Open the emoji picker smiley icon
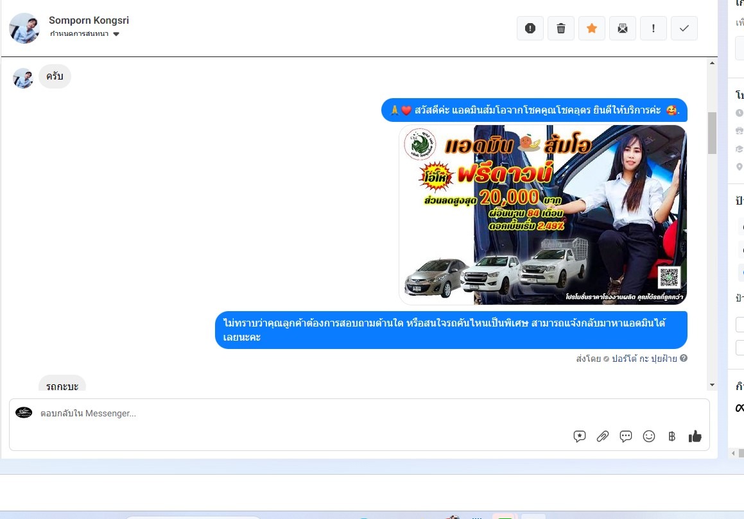Viewport: 744px width, 519px height. (x=649, y=436)
